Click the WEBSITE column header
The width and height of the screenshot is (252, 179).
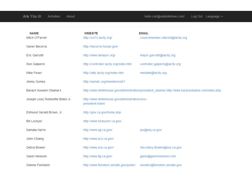[91, 33]
